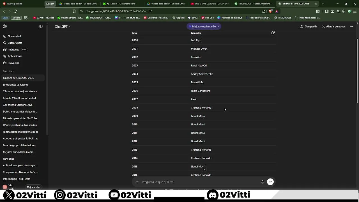Click the browser back arrow
359x202 pixels.
tap(4, 11)
